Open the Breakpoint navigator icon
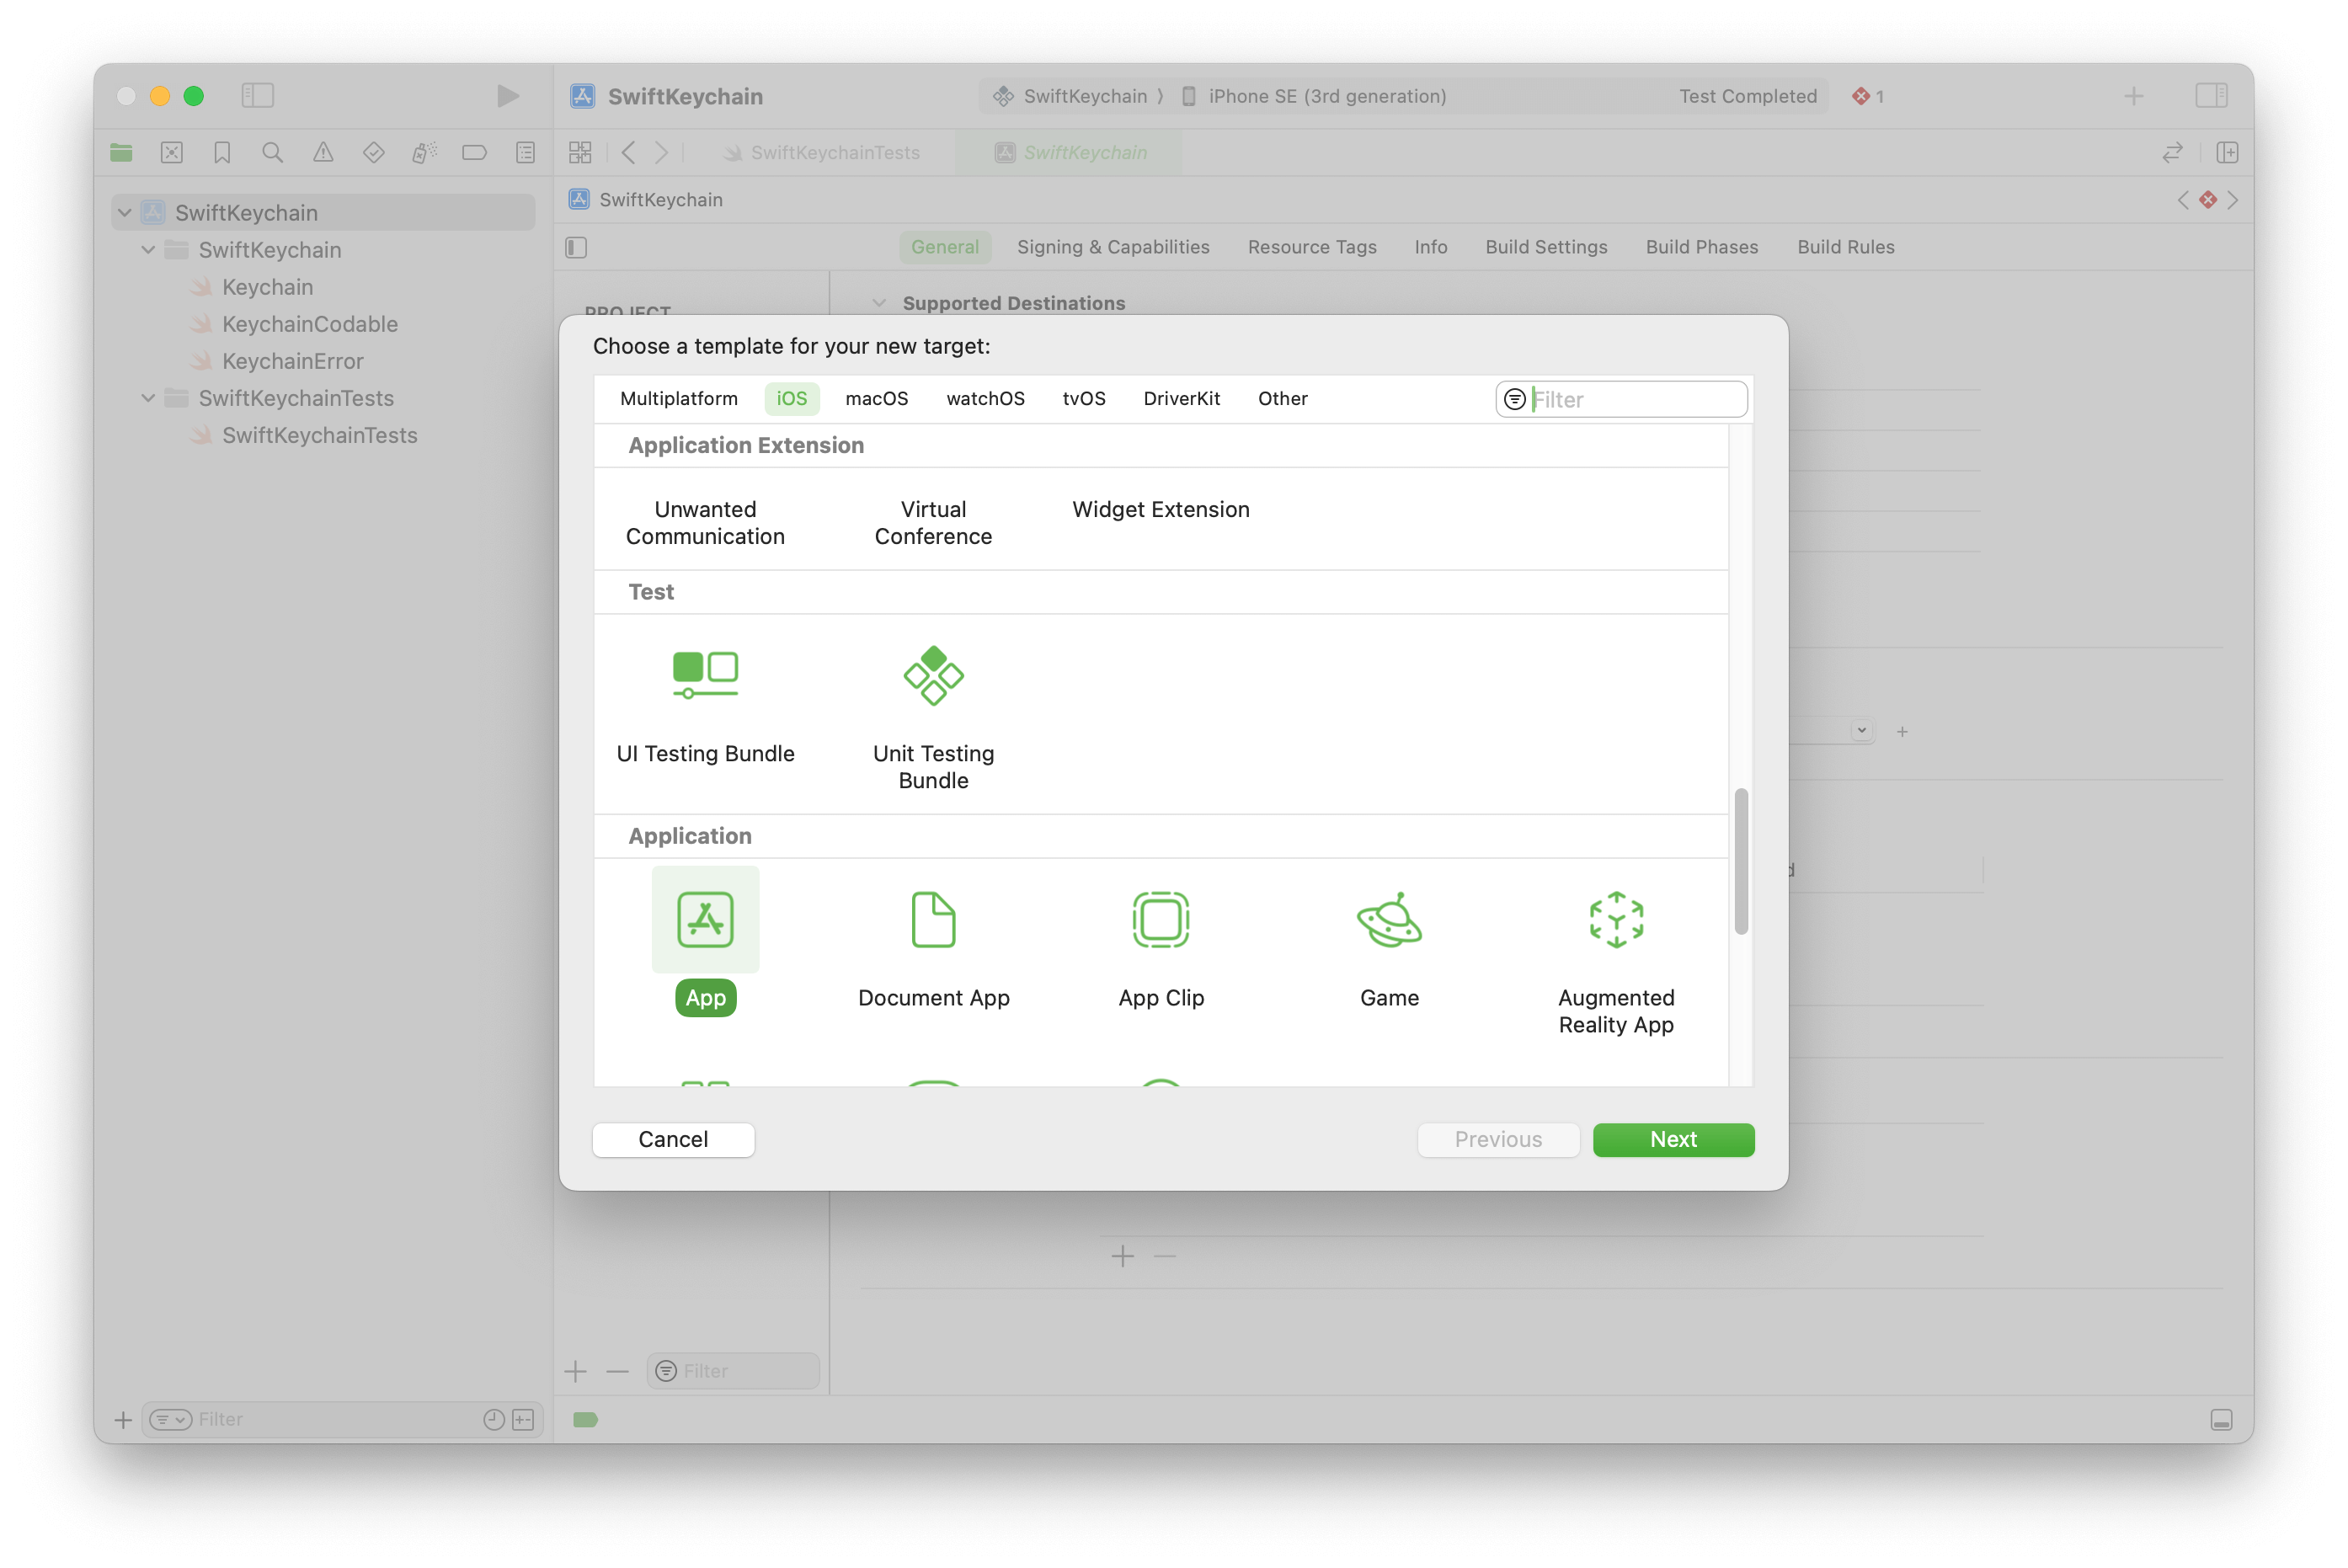Viewport: 2348px width, 1568px height. click(475, 152)
